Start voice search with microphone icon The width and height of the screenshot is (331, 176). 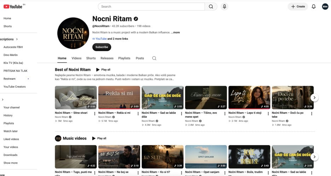pos(225,6)
